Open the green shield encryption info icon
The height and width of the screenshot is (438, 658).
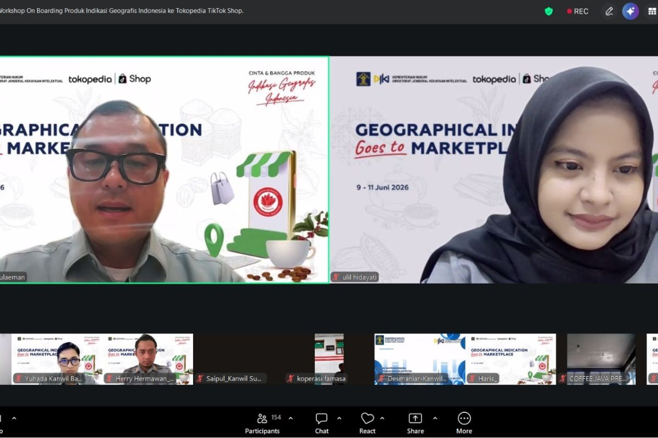click(x=549, y=11)
